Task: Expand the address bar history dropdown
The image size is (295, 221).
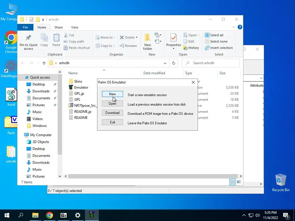Action: tap(165, 63)
